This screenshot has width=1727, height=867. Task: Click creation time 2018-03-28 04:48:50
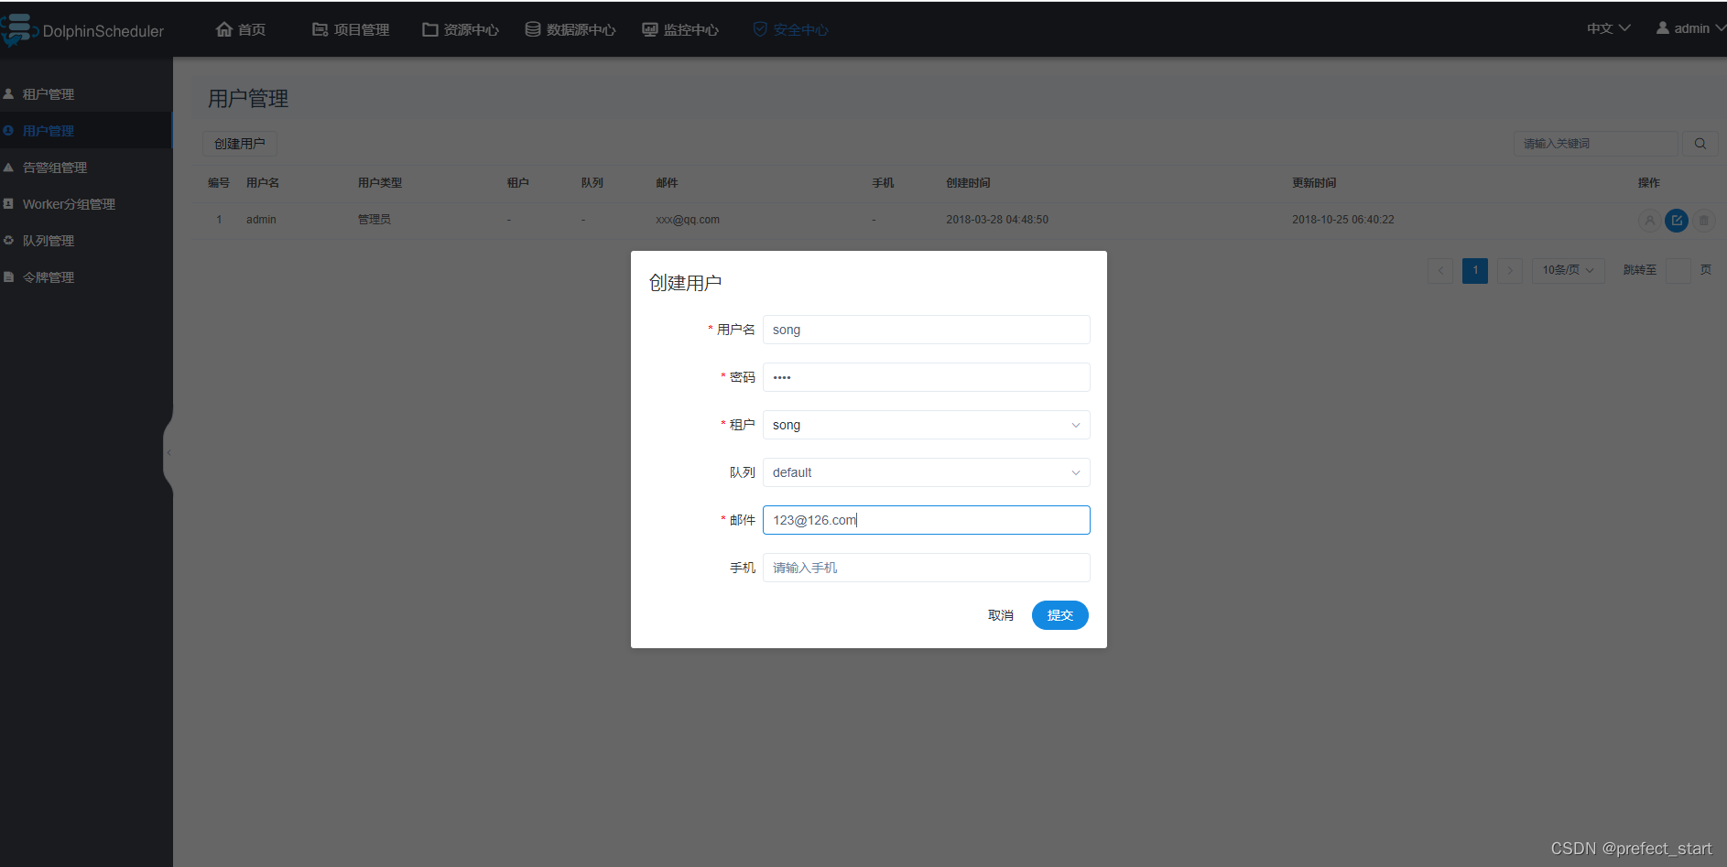click(997, 220)
